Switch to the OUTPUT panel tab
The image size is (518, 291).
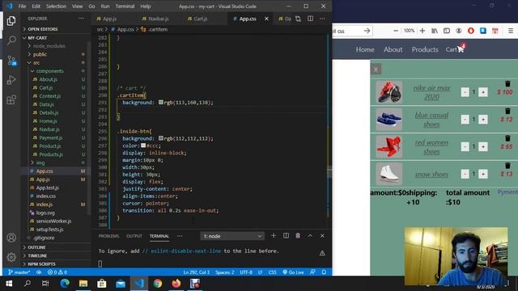[134, 236]
